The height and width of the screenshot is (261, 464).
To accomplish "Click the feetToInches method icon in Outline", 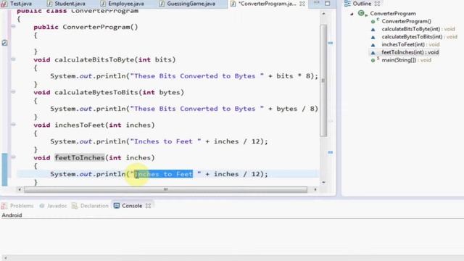I will point(373,52).
